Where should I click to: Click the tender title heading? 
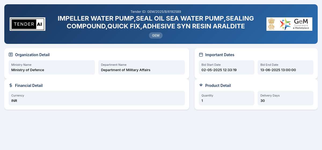(x=156, y=22)
